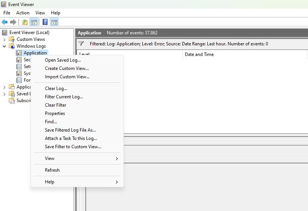The width and height of the screenshot is (308, 211).
Task: Collapse the Windows Logs tree node
Action: coord(5,46)
